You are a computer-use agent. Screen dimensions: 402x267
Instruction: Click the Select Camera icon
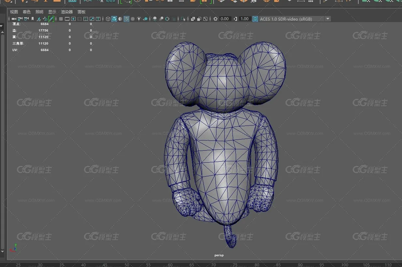pos(14,19)
